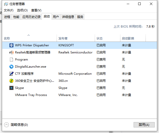Screen dimensions: 159x133
Task: Click the CTF 加载程序 pen icon
Action: [x=11, y=74]
